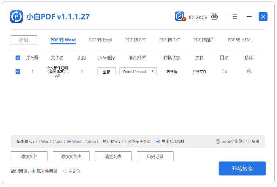
Task: Select 原文件目录 output directory
Action: (33, 171)
